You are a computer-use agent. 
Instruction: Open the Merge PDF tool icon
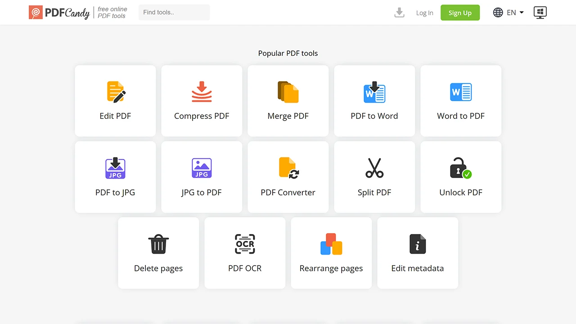coord(288,92)
